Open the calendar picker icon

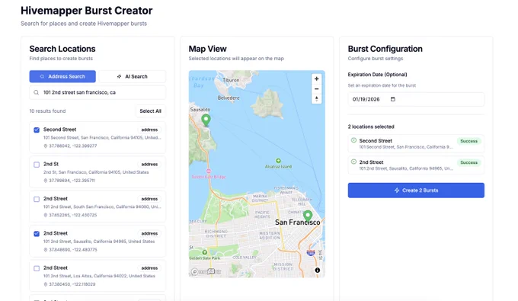393,99
